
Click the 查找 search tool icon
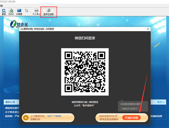tap(4, 12)
